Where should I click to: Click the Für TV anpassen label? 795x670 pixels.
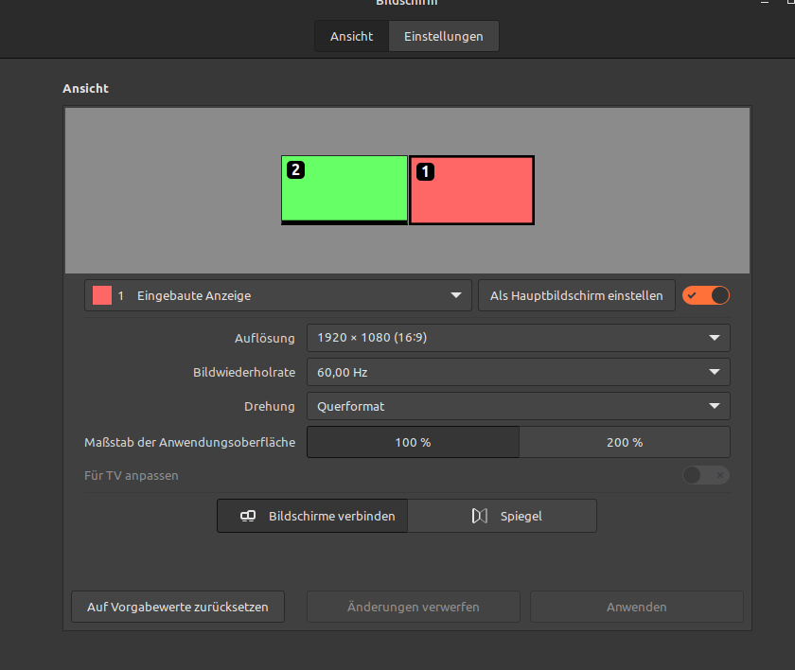(x=132, y=475)
